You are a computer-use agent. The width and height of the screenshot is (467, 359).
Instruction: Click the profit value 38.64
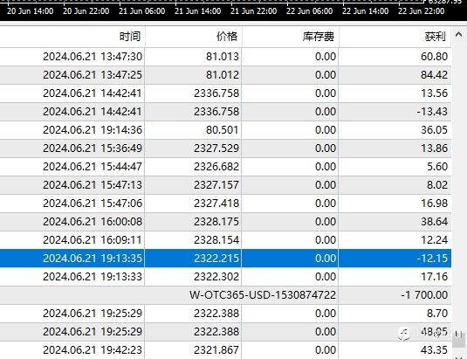(x=434, y=222)
